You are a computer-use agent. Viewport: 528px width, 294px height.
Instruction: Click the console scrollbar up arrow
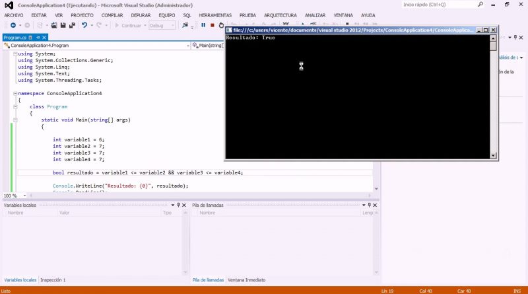tap(493, 38)
